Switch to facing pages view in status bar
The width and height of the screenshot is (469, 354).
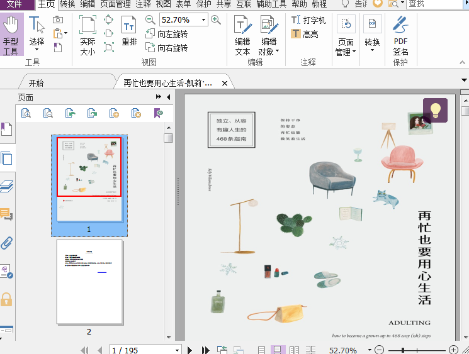pos(294,350)
